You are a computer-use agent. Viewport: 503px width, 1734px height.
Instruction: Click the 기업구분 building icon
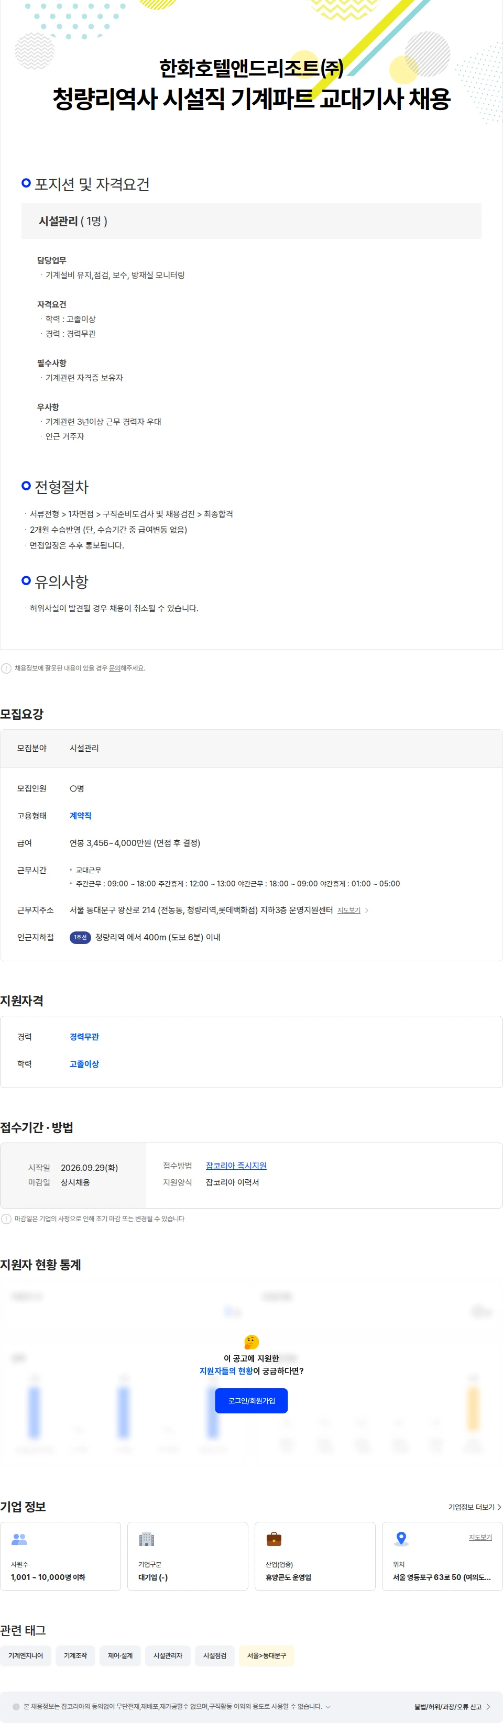pyautogui.click(x=147, y=1539)
